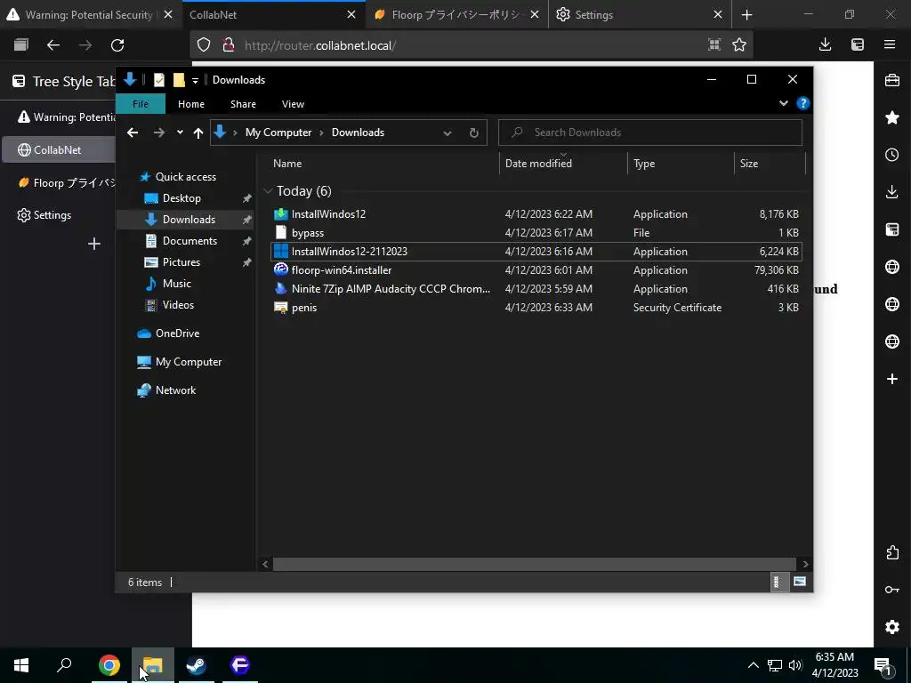
Task: Select the floorp-win64.installer file
Action: coord(536,270)
